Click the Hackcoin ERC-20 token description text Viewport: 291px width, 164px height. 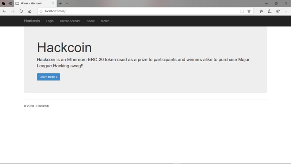[143, 63]
